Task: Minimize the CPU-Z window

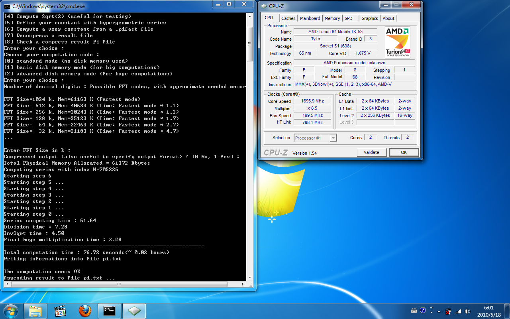Action: pos(385,4)
